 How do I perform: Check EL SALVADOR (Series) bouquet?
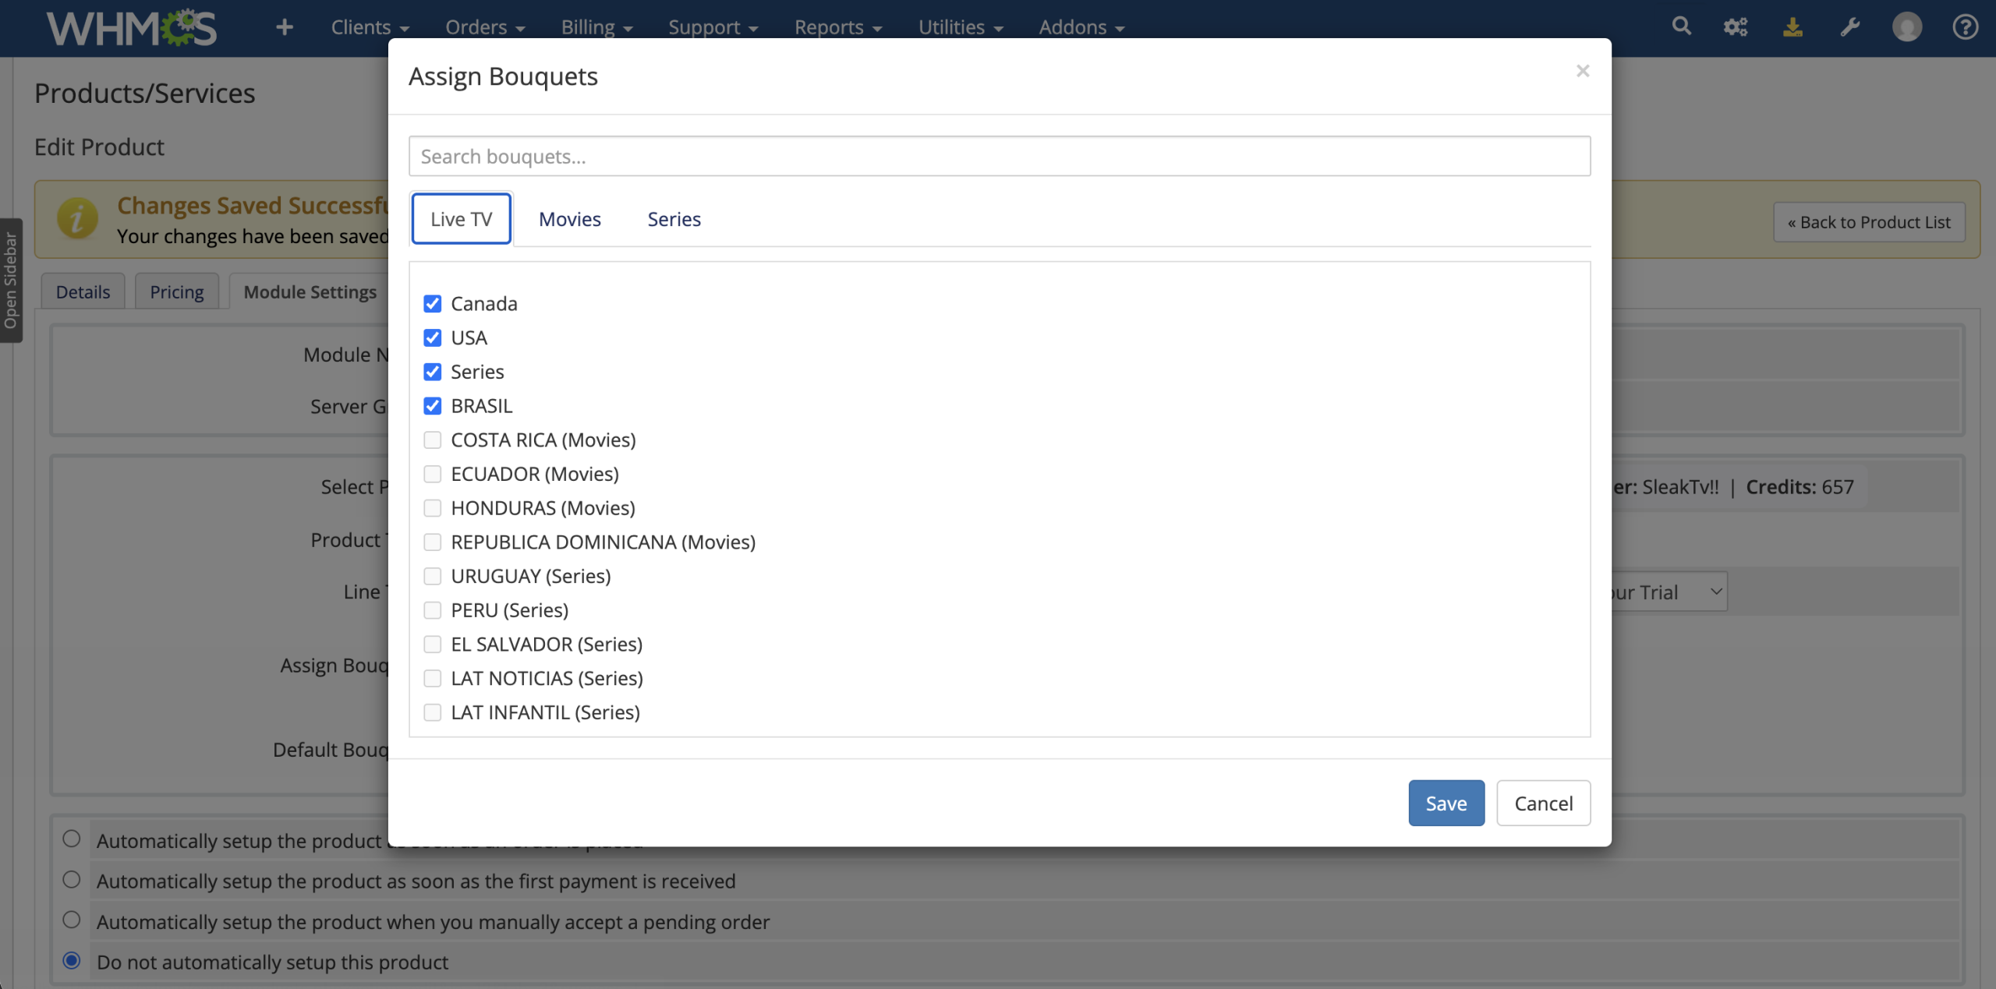[x=432, y=645]
